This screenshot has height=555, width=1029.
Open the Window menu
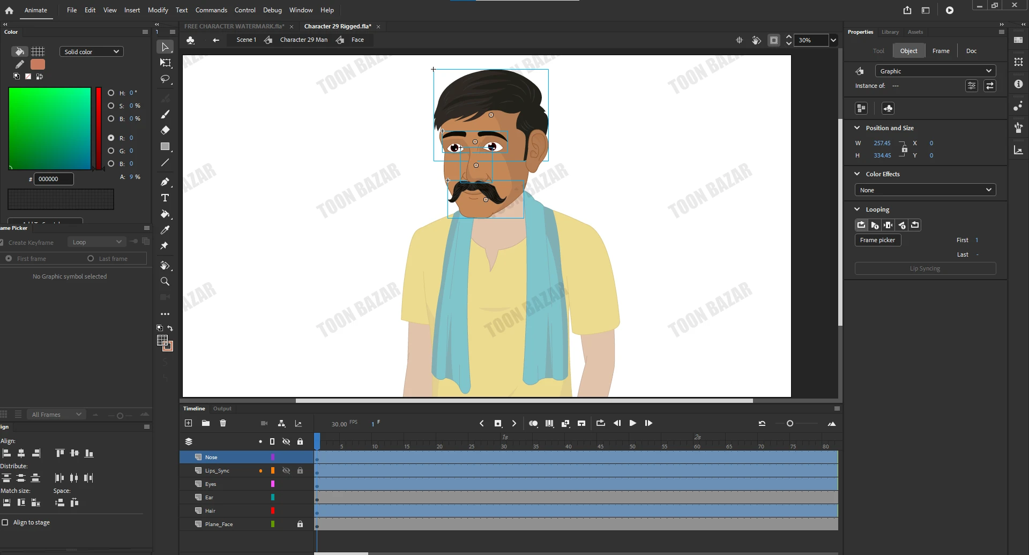point(301,10)
